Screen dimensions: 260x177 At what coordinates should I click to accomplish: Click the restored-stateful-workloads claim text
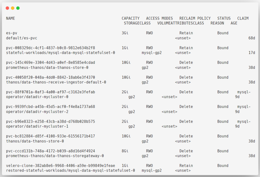click(x=70, y=170)
